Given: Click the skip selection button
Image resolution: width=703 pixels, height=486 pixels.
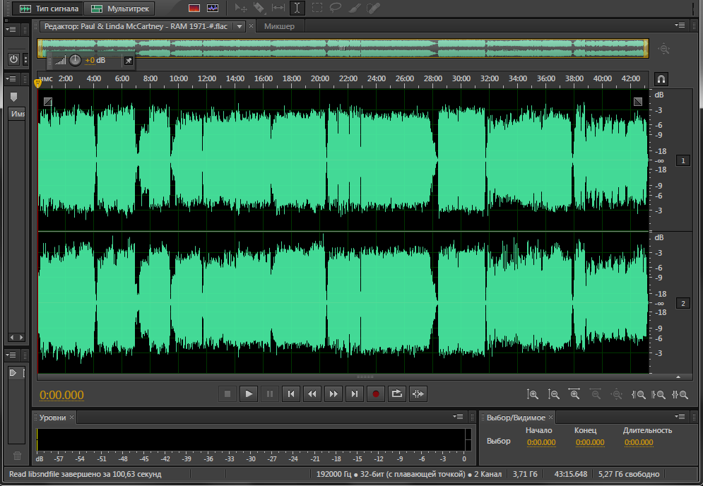Looking at the screenshot, I should [x=418, y=394].
